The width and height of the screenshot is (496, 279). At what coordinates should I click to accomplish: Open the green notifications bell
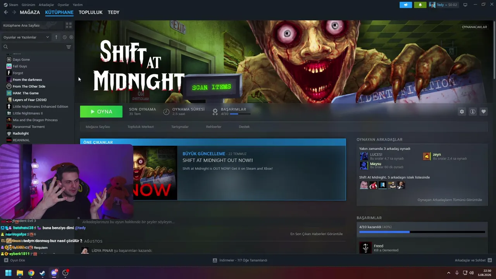click(x=420, y=5)
